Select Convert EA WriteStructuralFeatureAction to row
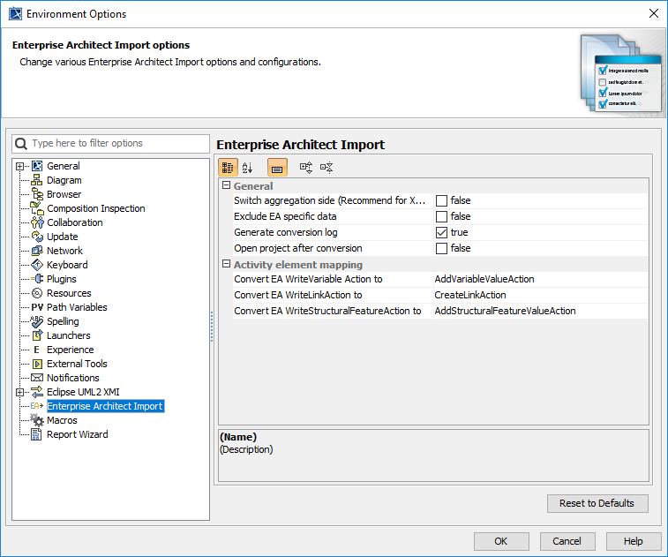 pyautogui.click(x=440, y=311)
